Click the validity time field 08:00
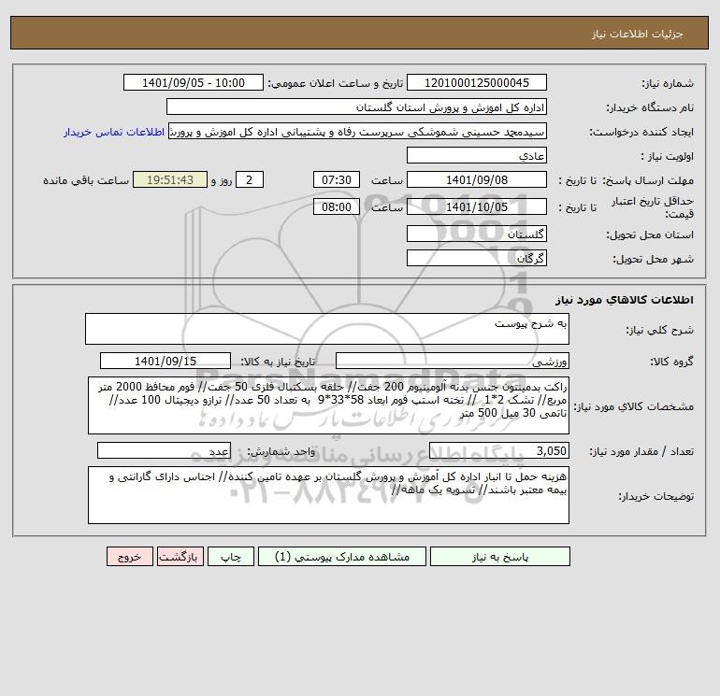The width and height of the screenshot is (720, 696). pyautogui.click(x=336, y=206)
